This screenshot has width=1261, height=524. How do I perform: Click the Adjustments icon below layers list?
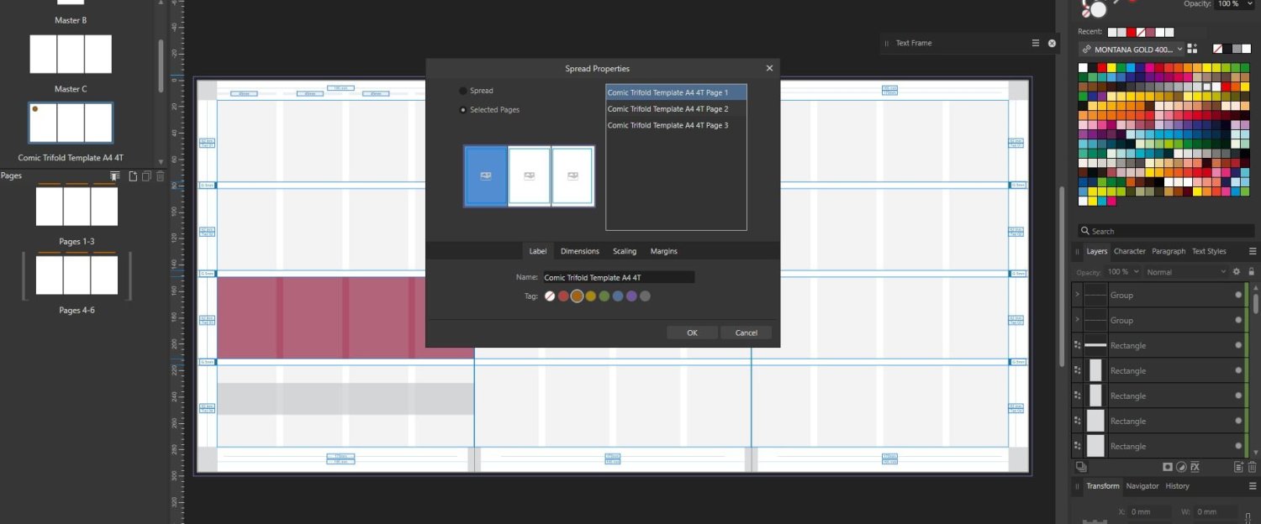(x=1181, y=467)
